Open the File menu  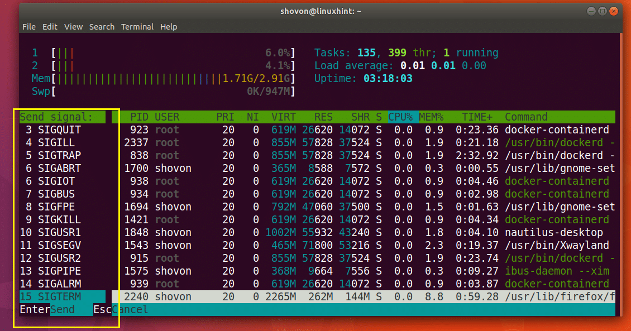coord(29,27)
